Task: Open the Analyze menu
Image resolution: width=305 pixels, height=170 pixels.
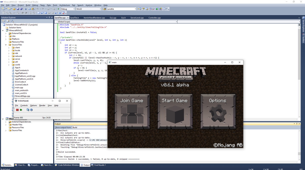Action: [89, 5]
